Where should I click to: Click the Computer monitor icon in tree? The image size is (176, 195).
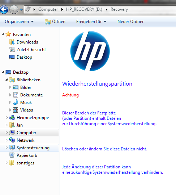12,132
